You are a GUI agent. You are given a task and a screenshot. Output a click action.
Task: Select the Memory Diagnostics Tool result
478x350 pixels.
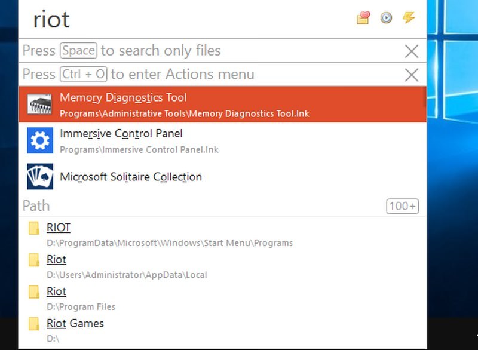(x=179, y=105)
